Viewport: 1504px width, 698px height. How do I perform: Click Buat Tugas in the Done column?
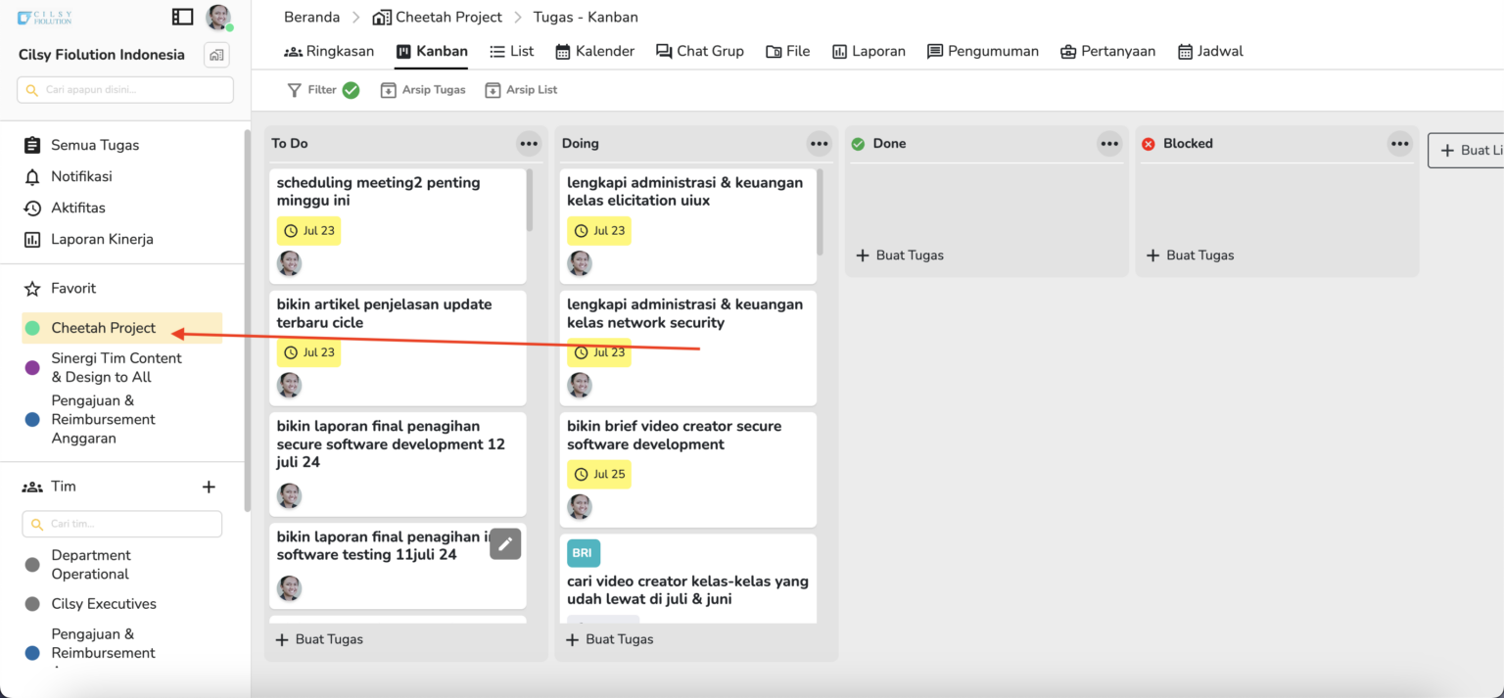pyautogui.click(x=900, y=256)
